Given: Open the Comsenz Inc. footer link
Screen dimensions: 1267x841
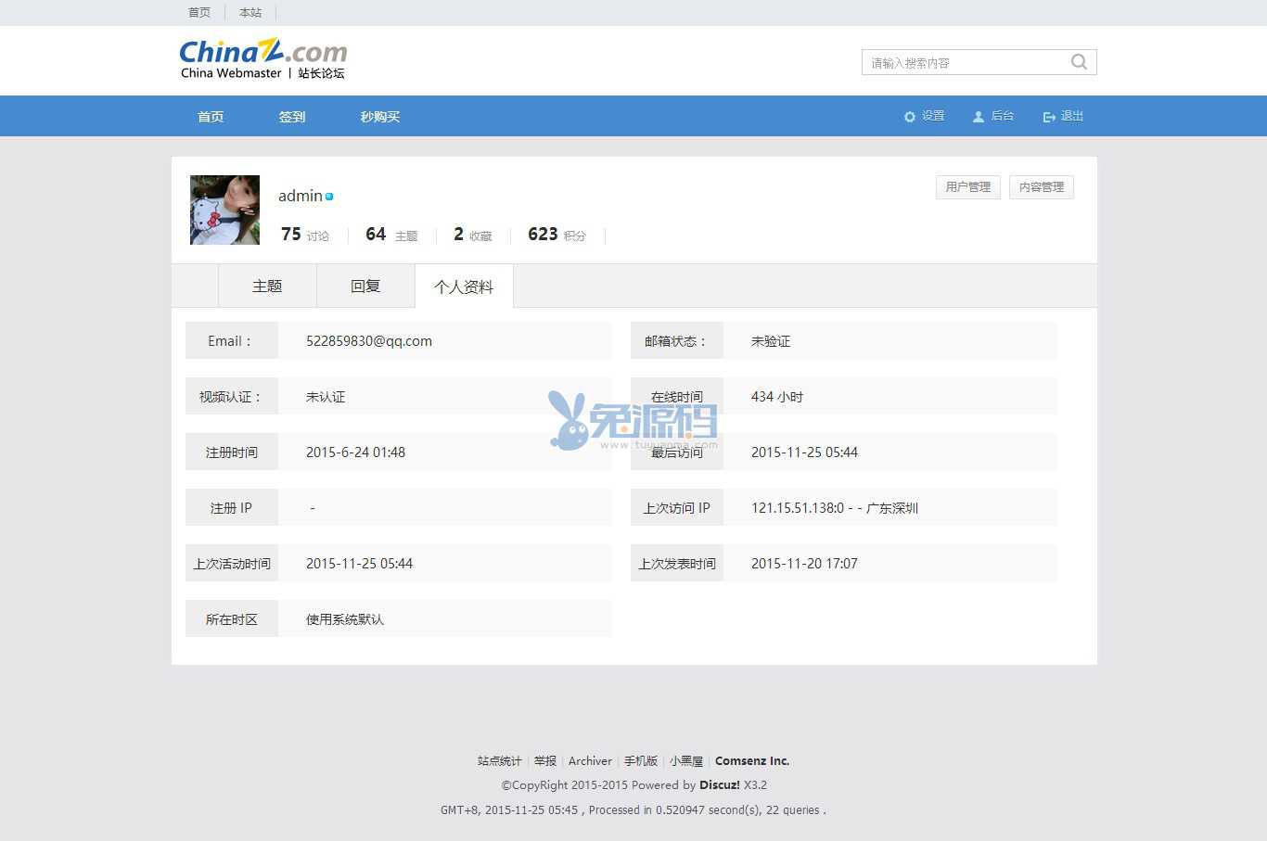Looking at the screenshot, I should tap(752, 761).
